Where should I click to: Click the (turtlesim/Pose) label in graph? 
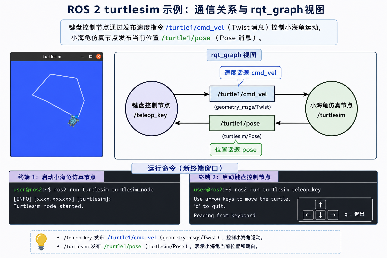coord(242,136)
